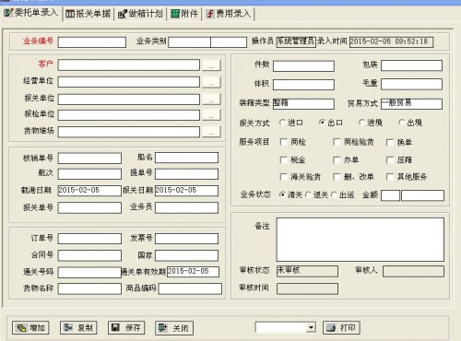Select 出运 business status
The height and width of the screenshot is (341, 461).
[335, 194]
